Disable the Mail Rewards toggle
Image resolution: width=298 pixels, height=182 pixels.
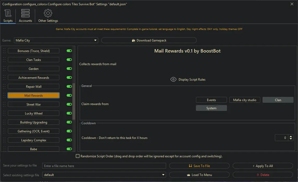[x=69, y=95]
